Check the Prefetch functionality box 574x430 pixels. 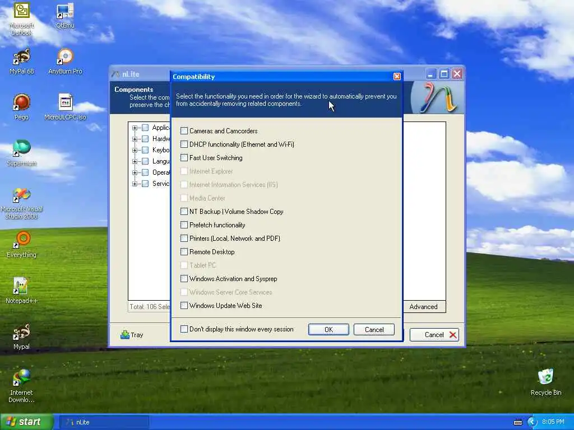(184, 225)
